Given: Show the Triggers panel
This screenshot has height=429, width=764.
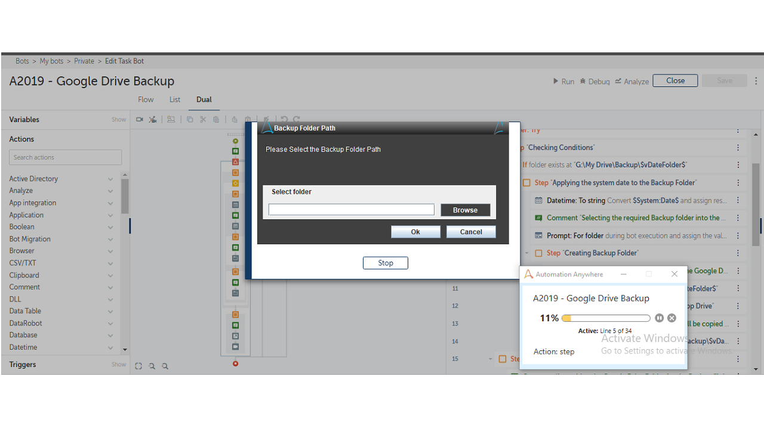Looking at the screenshot, I should (119, 365).
